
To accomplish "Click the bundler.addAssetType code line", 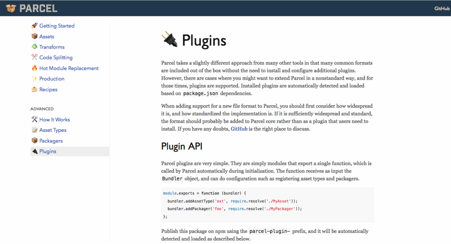I will click(233, 201).
